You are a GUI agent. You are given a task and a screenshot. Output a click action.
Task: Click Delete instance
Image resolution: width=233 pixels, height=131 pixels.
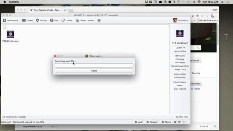pyautogui.click(x=180, y=86)
